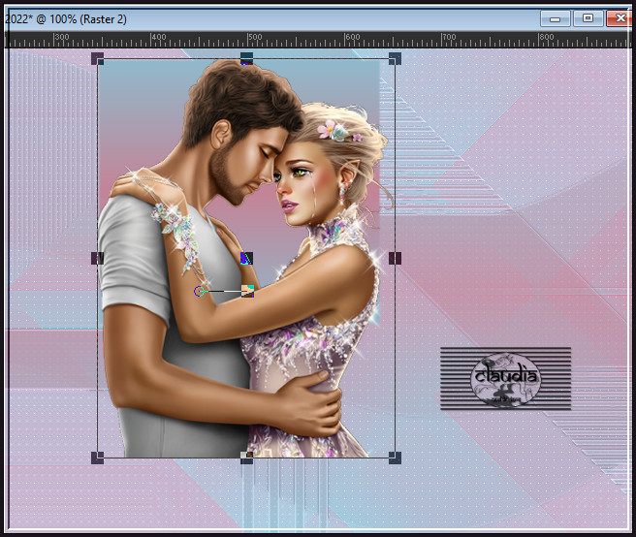
Task: Click the top-right corner transform handle
Action: point(395,58)
